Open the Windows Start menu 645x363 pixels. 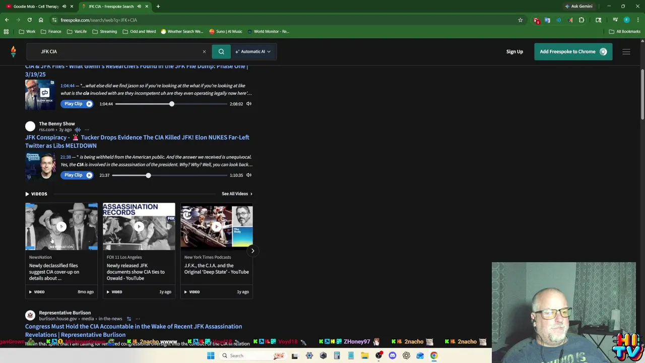point(211,355)
